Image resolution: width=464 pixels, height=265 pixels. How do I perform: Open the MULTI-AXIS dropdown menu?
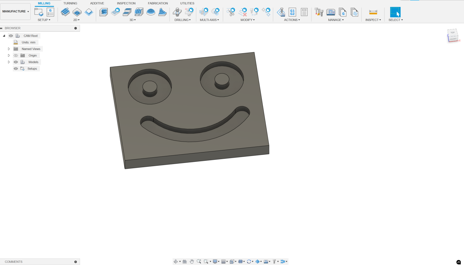coord(209,20)
